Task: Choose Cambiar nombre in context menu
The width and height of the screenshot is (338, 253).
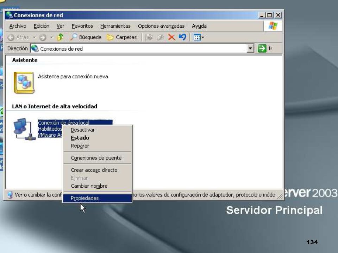Action: point(98,186)
